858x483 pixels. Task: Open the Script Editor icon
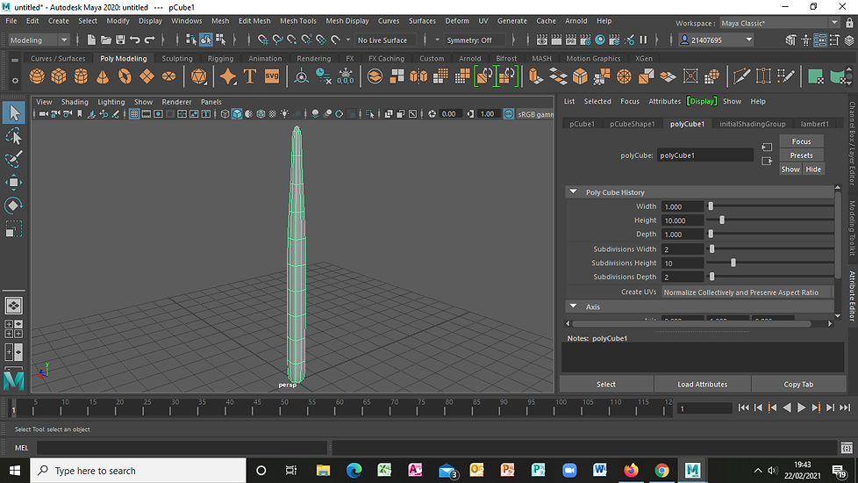[x=847, y=448]
